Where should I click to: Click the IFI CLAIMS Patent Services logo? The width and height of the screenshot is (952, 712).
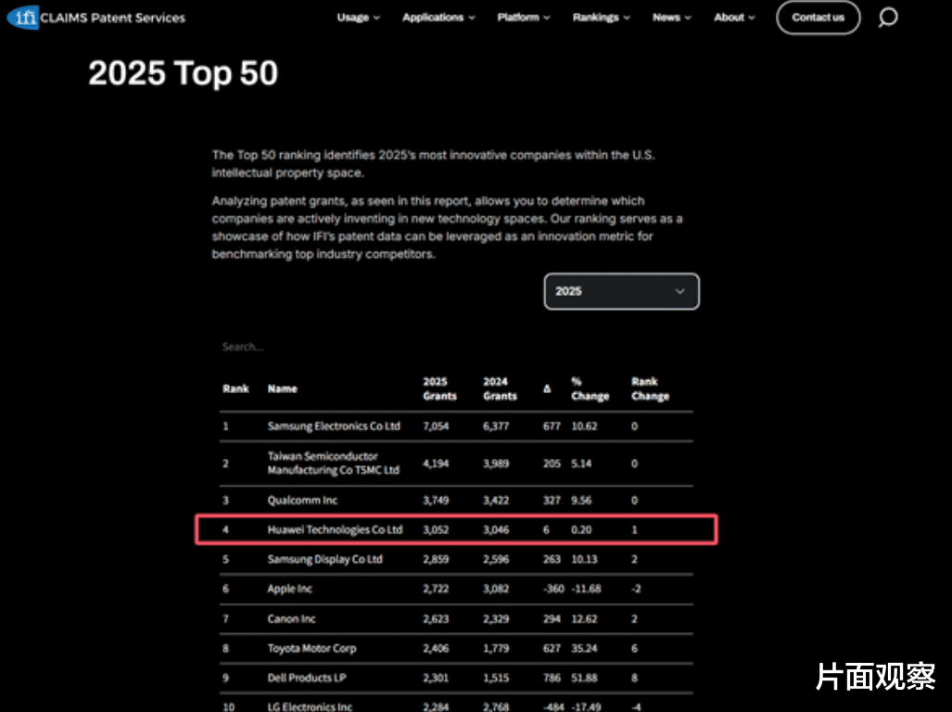[x=95, y=17]
